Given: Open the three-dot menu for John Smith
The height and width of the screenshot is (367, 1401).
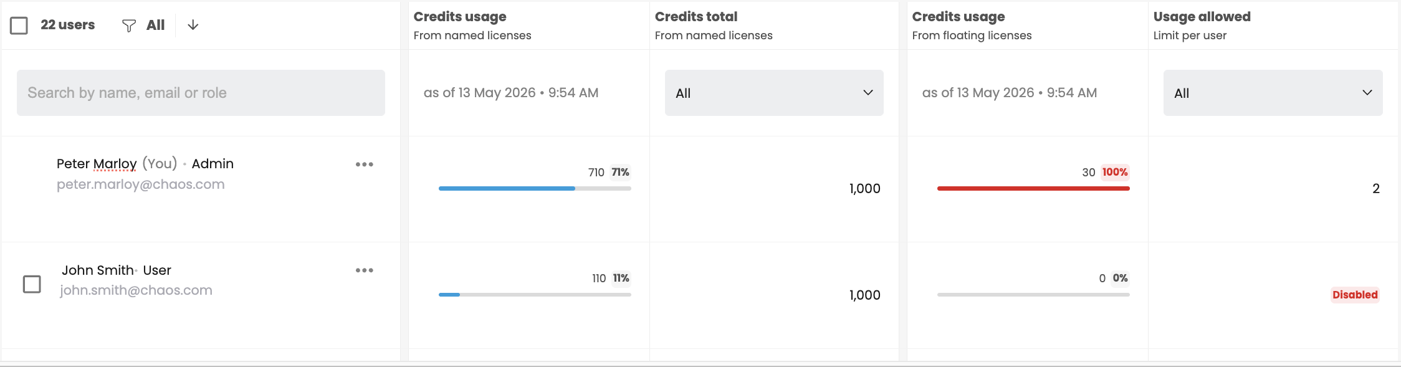Looking at the screenshot, I should click(x=365, y=270).
